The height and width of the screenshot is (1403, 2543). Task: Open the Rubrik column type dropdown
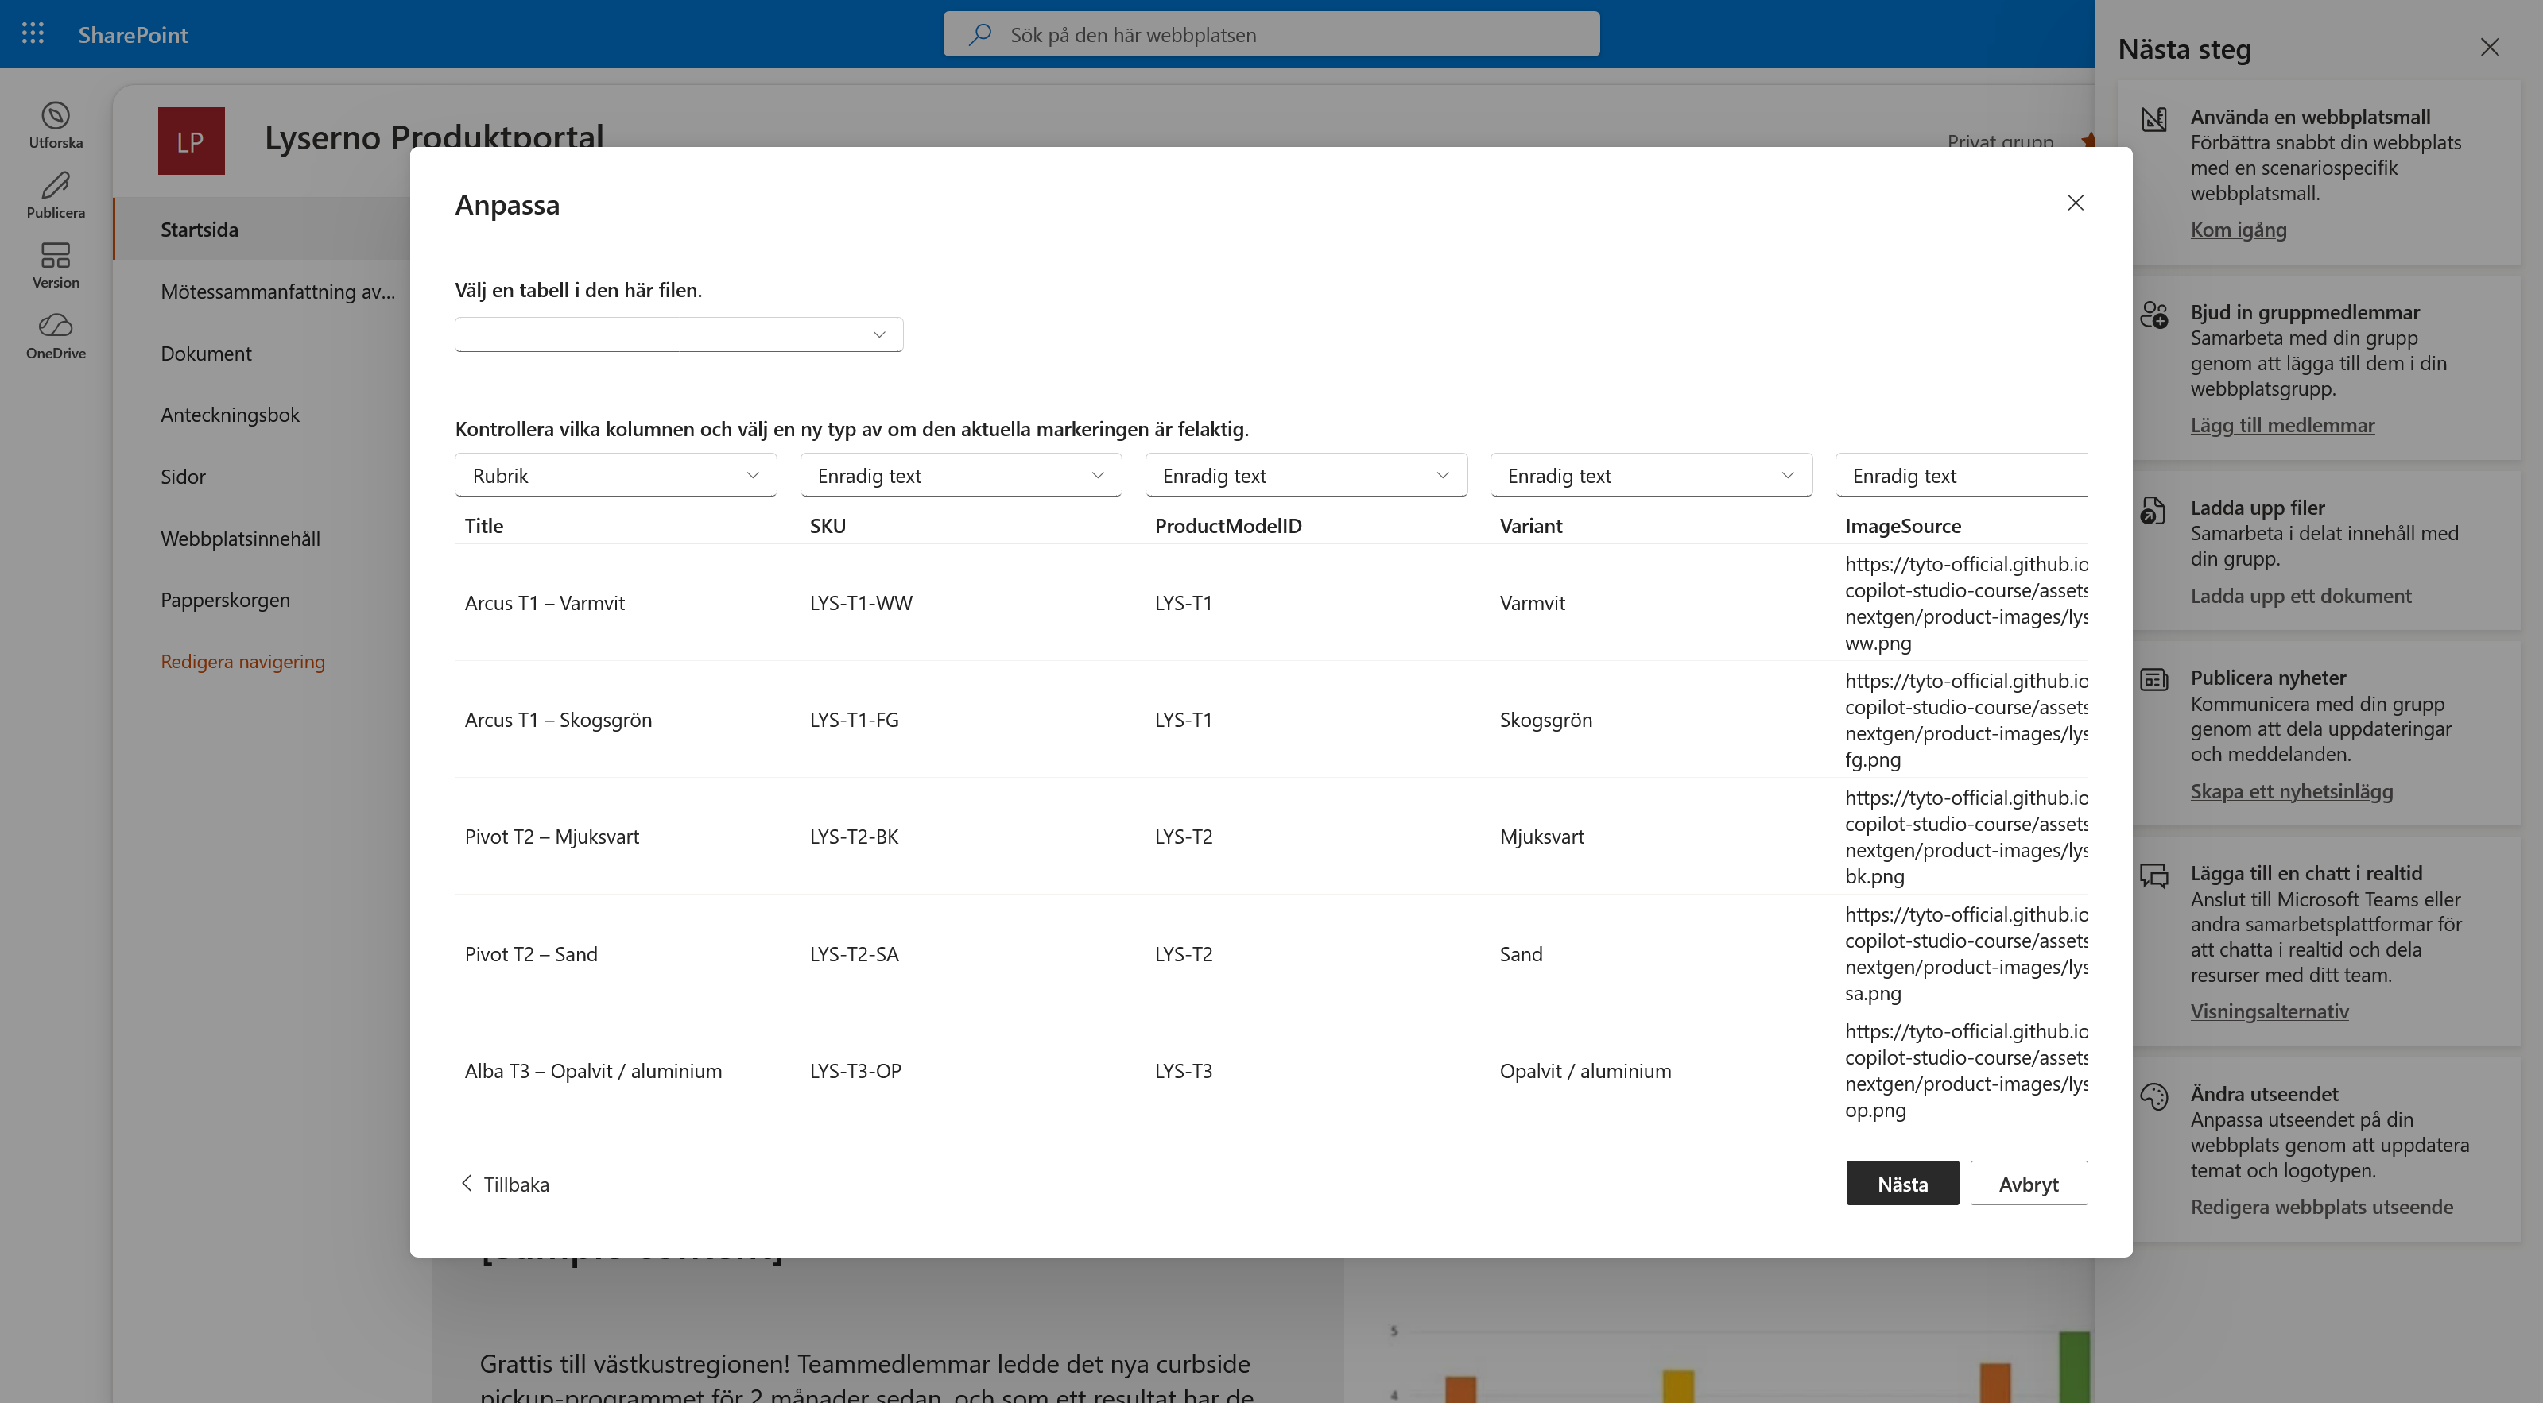[x=615, y=476]
